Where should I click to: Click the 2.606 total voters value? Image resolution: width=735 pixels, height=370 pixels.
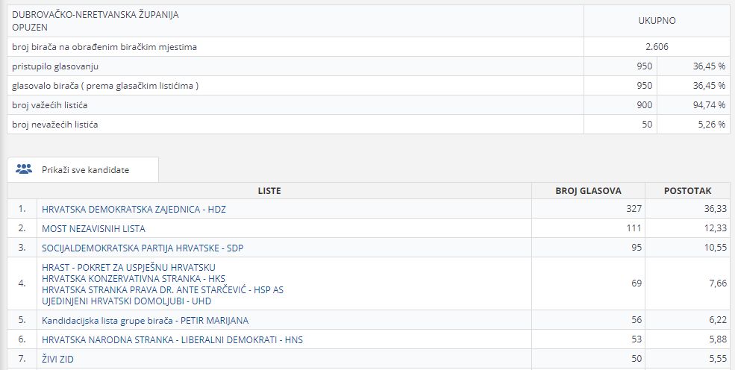(657, 47)
